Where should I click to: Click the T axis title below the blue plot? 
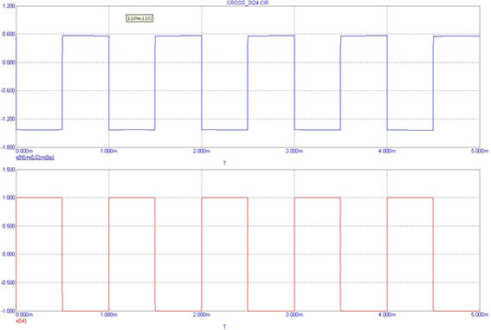[x=224, y=163]
